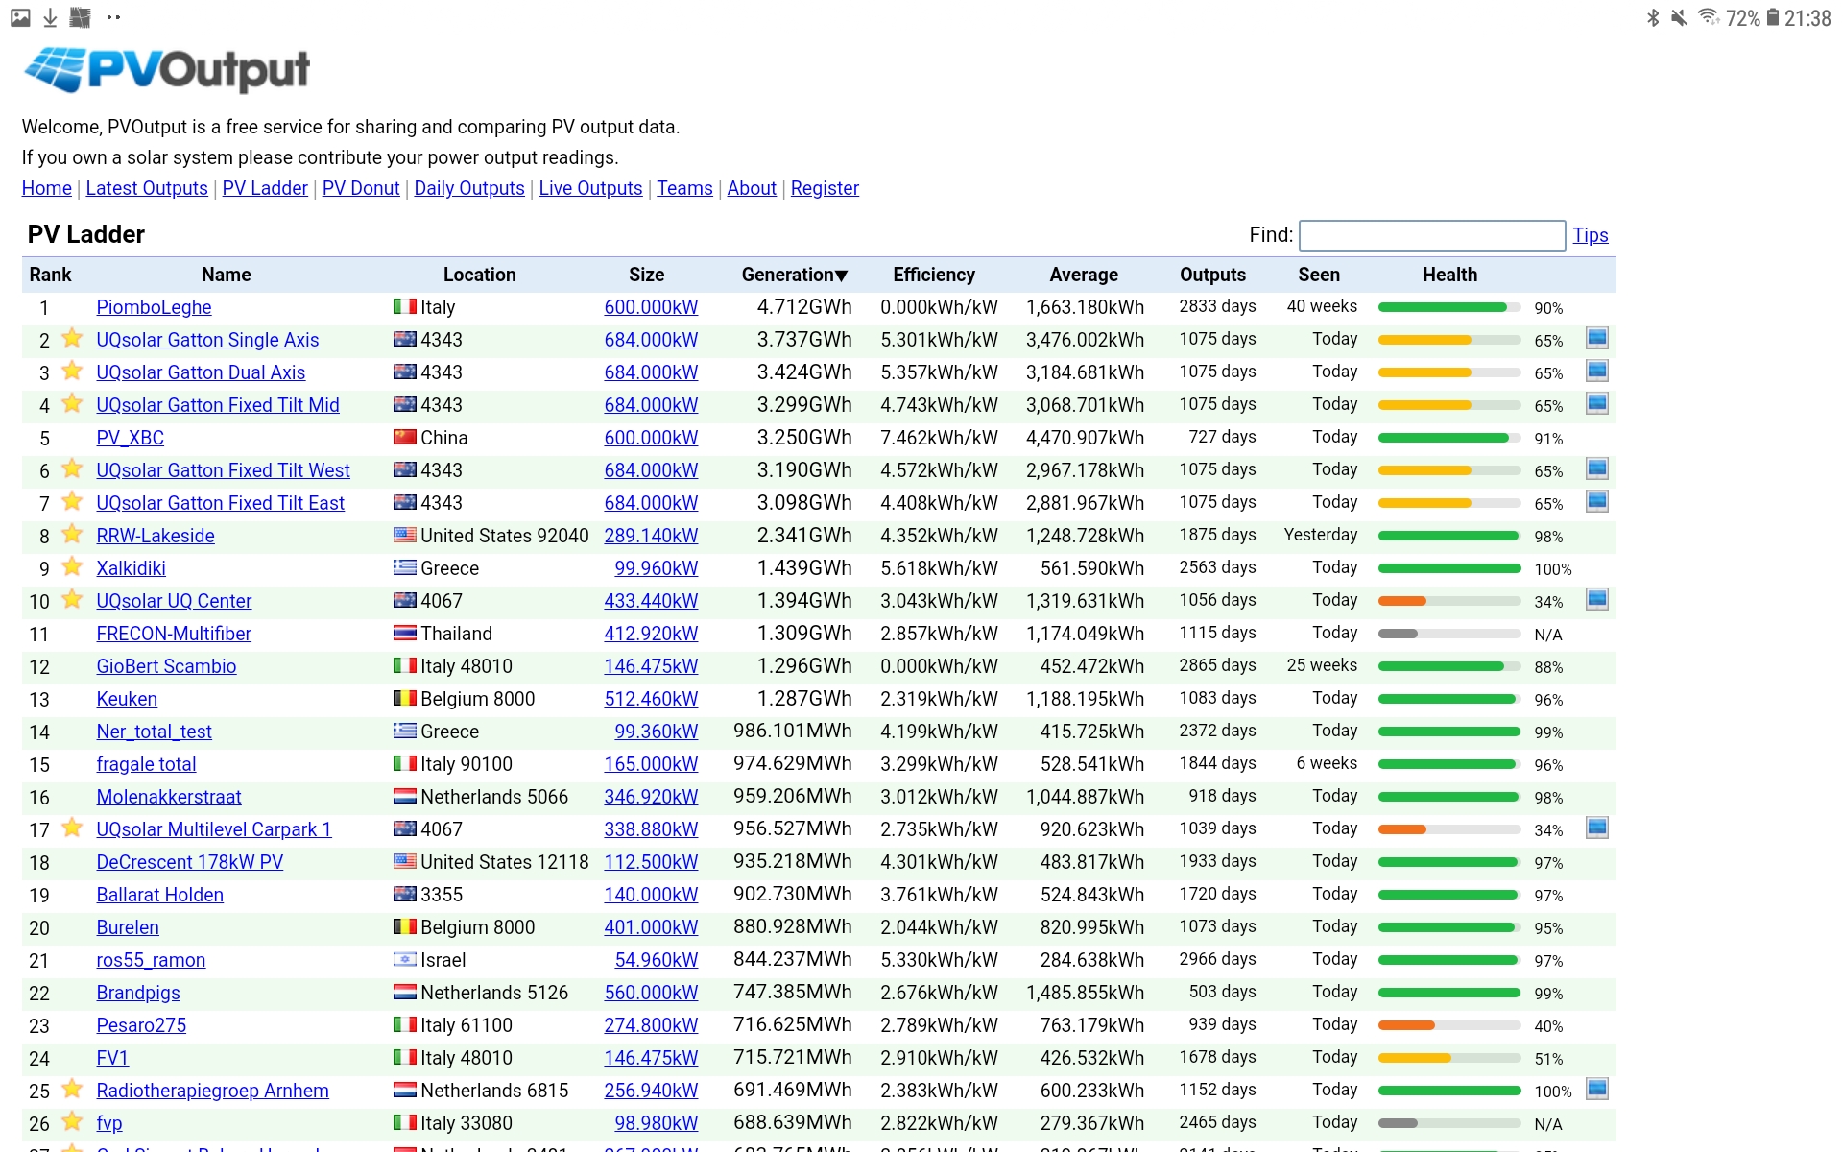1843x1152 pixels.
Task: Click the star next to UQsolar UQ Center
Action: [x=72, y=599]
